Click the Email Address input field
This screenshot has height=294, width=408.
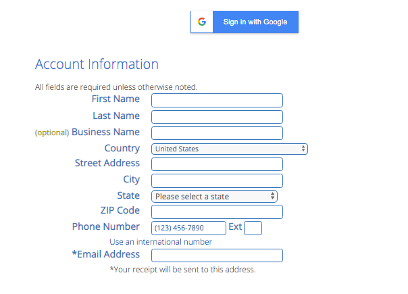click(x=217, y=255)
